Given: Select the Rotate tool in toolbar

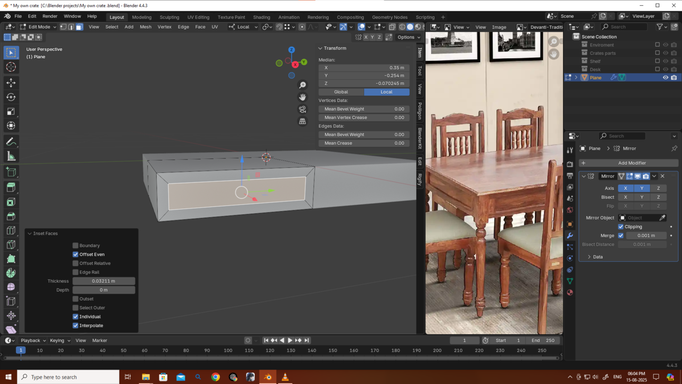Looking at the screenshot, I should click(11, 97).
